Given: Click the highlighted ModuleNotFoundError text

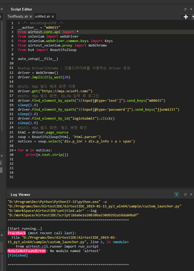Looking at the screenshot, I should pyautogui.click(x=27, y=251).
